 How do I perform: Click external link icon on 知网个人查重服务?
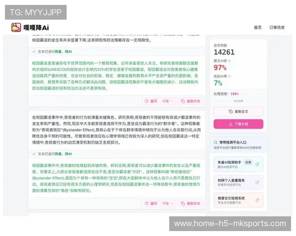point(257,182)
